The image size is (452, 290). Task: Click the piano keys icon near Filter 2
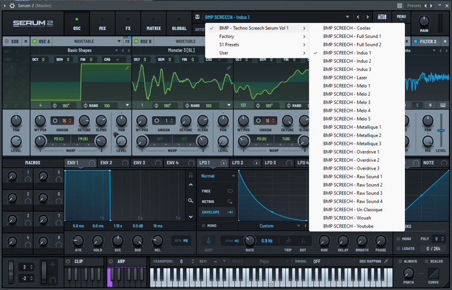click(x=443, y=105)
